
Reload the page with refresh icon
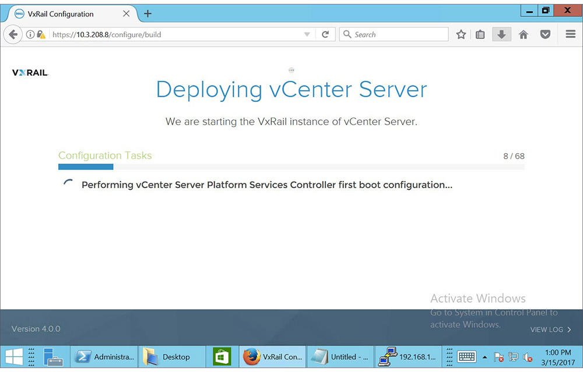(x=325, y=34)
